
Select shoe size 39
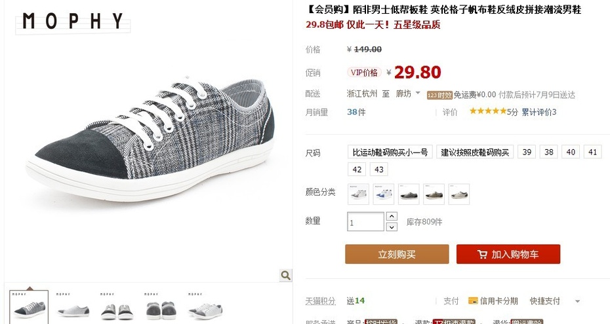tap(527, 152)
